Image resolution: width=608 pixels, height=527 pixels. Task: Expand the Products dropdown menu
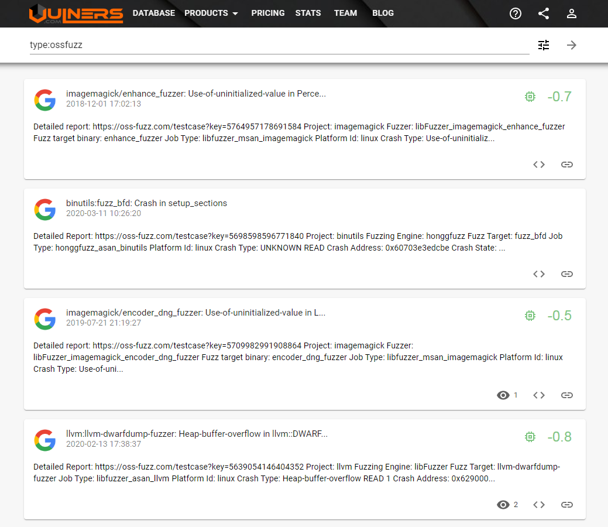click(x=211, y=13)
